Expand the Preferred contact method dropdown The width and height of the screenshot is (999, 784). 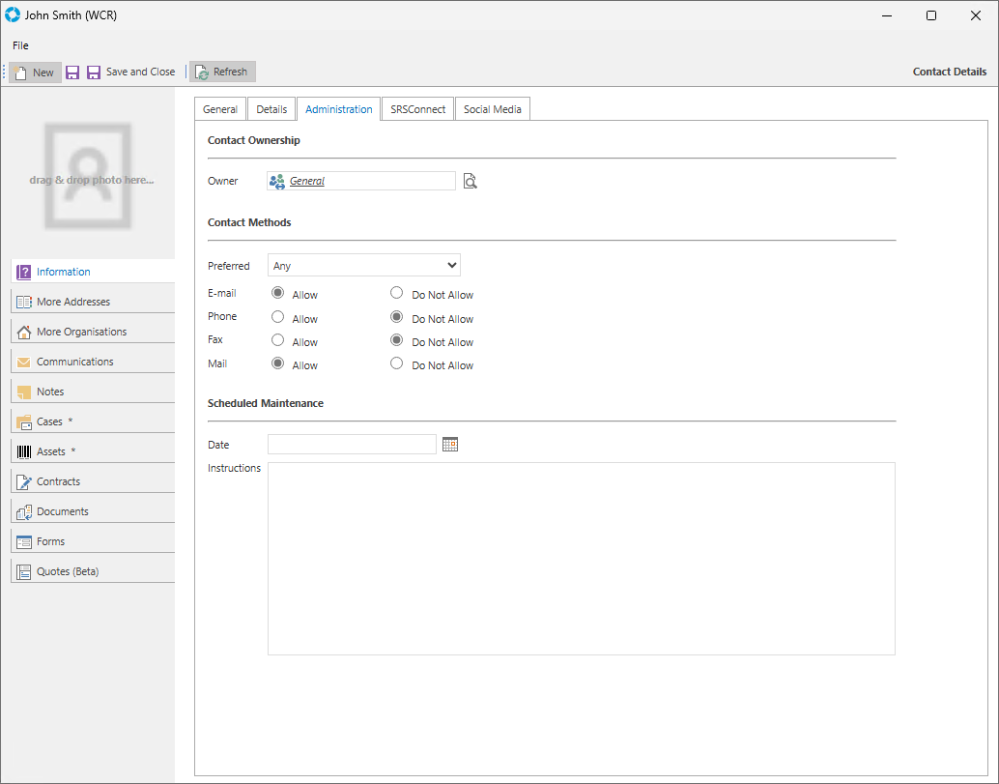tap(363, 265)
